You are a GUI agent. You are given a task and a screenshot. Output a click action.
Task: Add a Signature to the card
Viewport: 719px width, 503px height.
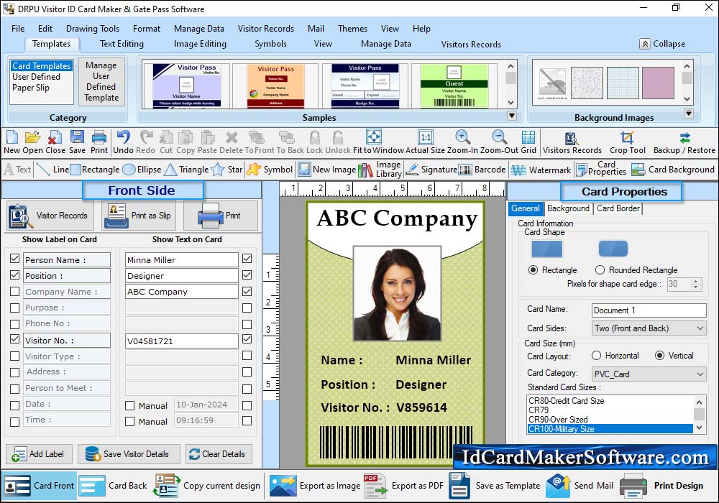tap(431, 170)
